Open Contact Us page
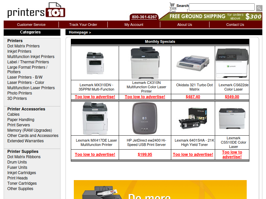 click(x=235, y=25)
